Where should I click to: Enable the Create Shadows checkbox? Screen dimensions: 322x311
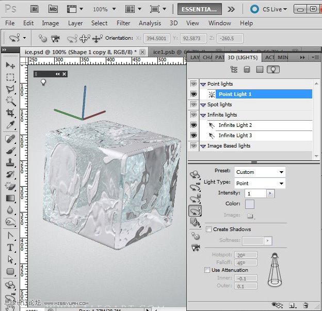[208, 229]
